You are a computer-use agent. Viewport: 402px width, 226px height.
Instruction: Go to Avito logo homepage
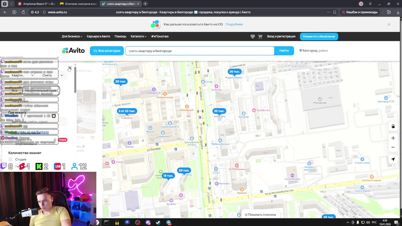click(73, 51)
